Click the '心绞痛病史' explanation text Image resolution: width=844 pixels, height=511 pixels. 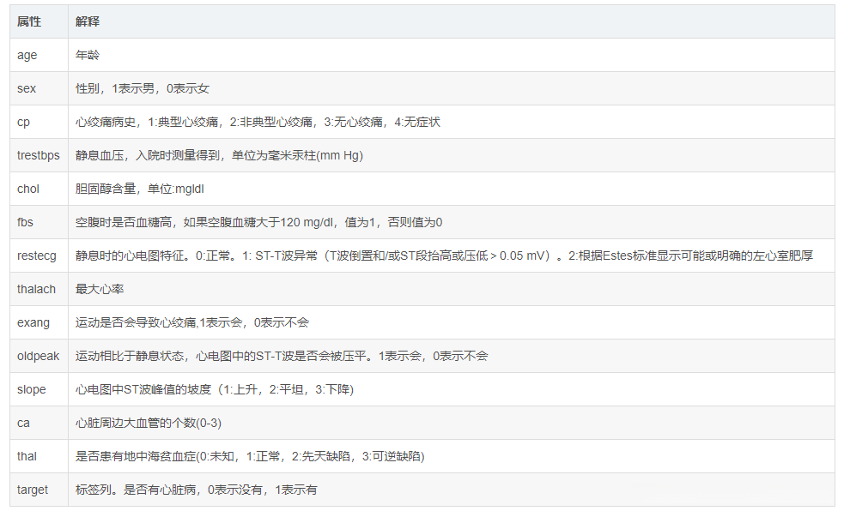click(x=106, y=122)
